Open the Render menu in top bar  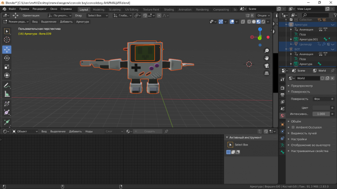[x=39, y=9]
